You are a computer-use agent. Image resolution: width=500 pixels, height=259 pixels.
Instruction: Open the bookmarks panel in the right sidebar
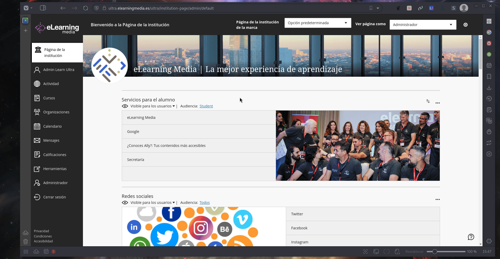pyautogui.click(x=489, y=76)
